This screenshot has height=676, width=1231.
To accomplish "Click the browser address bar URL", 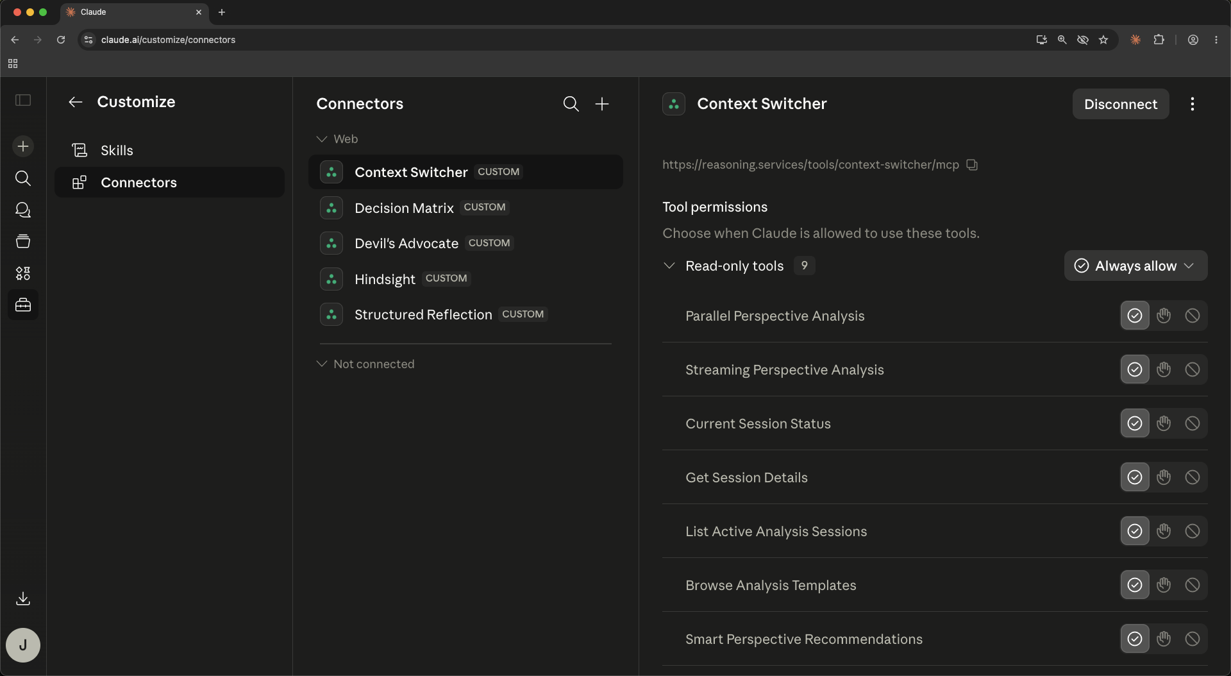I will 168,40.
